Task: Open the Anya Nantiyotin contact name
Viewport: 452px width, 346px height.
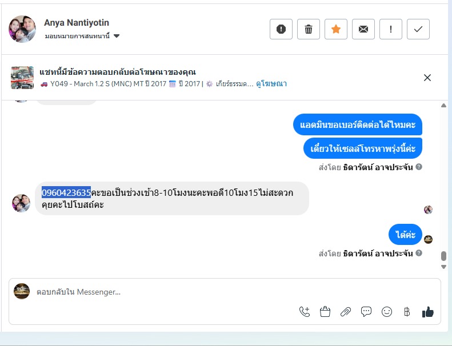Action: pos(77,22)
